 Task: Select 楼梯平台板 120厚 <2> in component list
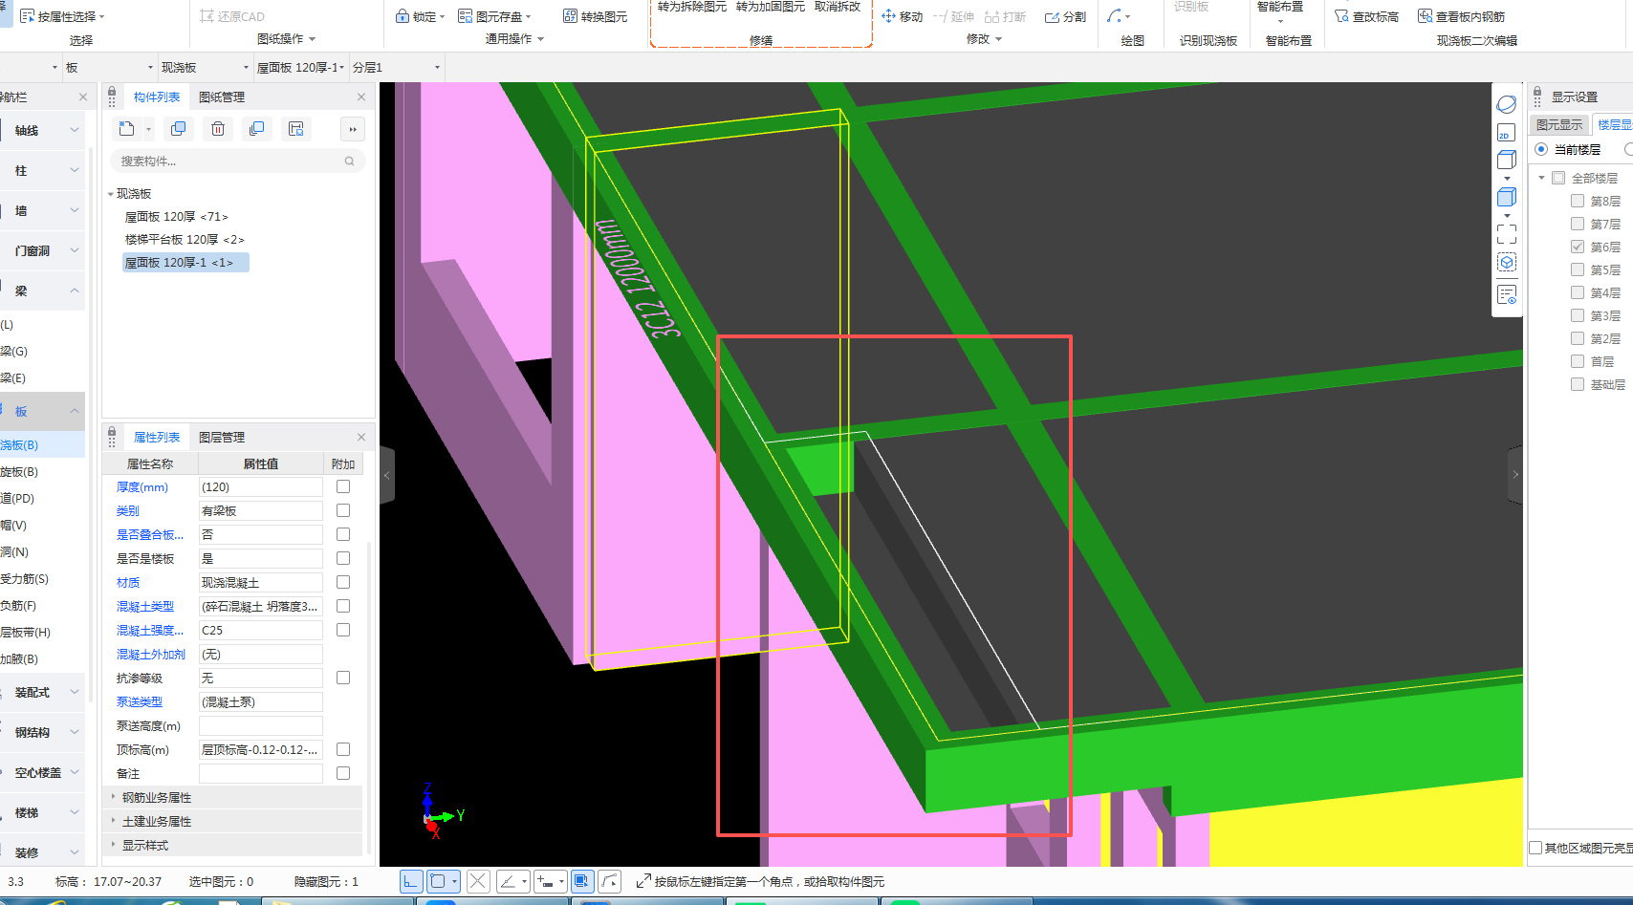click(x=185, y=240)
